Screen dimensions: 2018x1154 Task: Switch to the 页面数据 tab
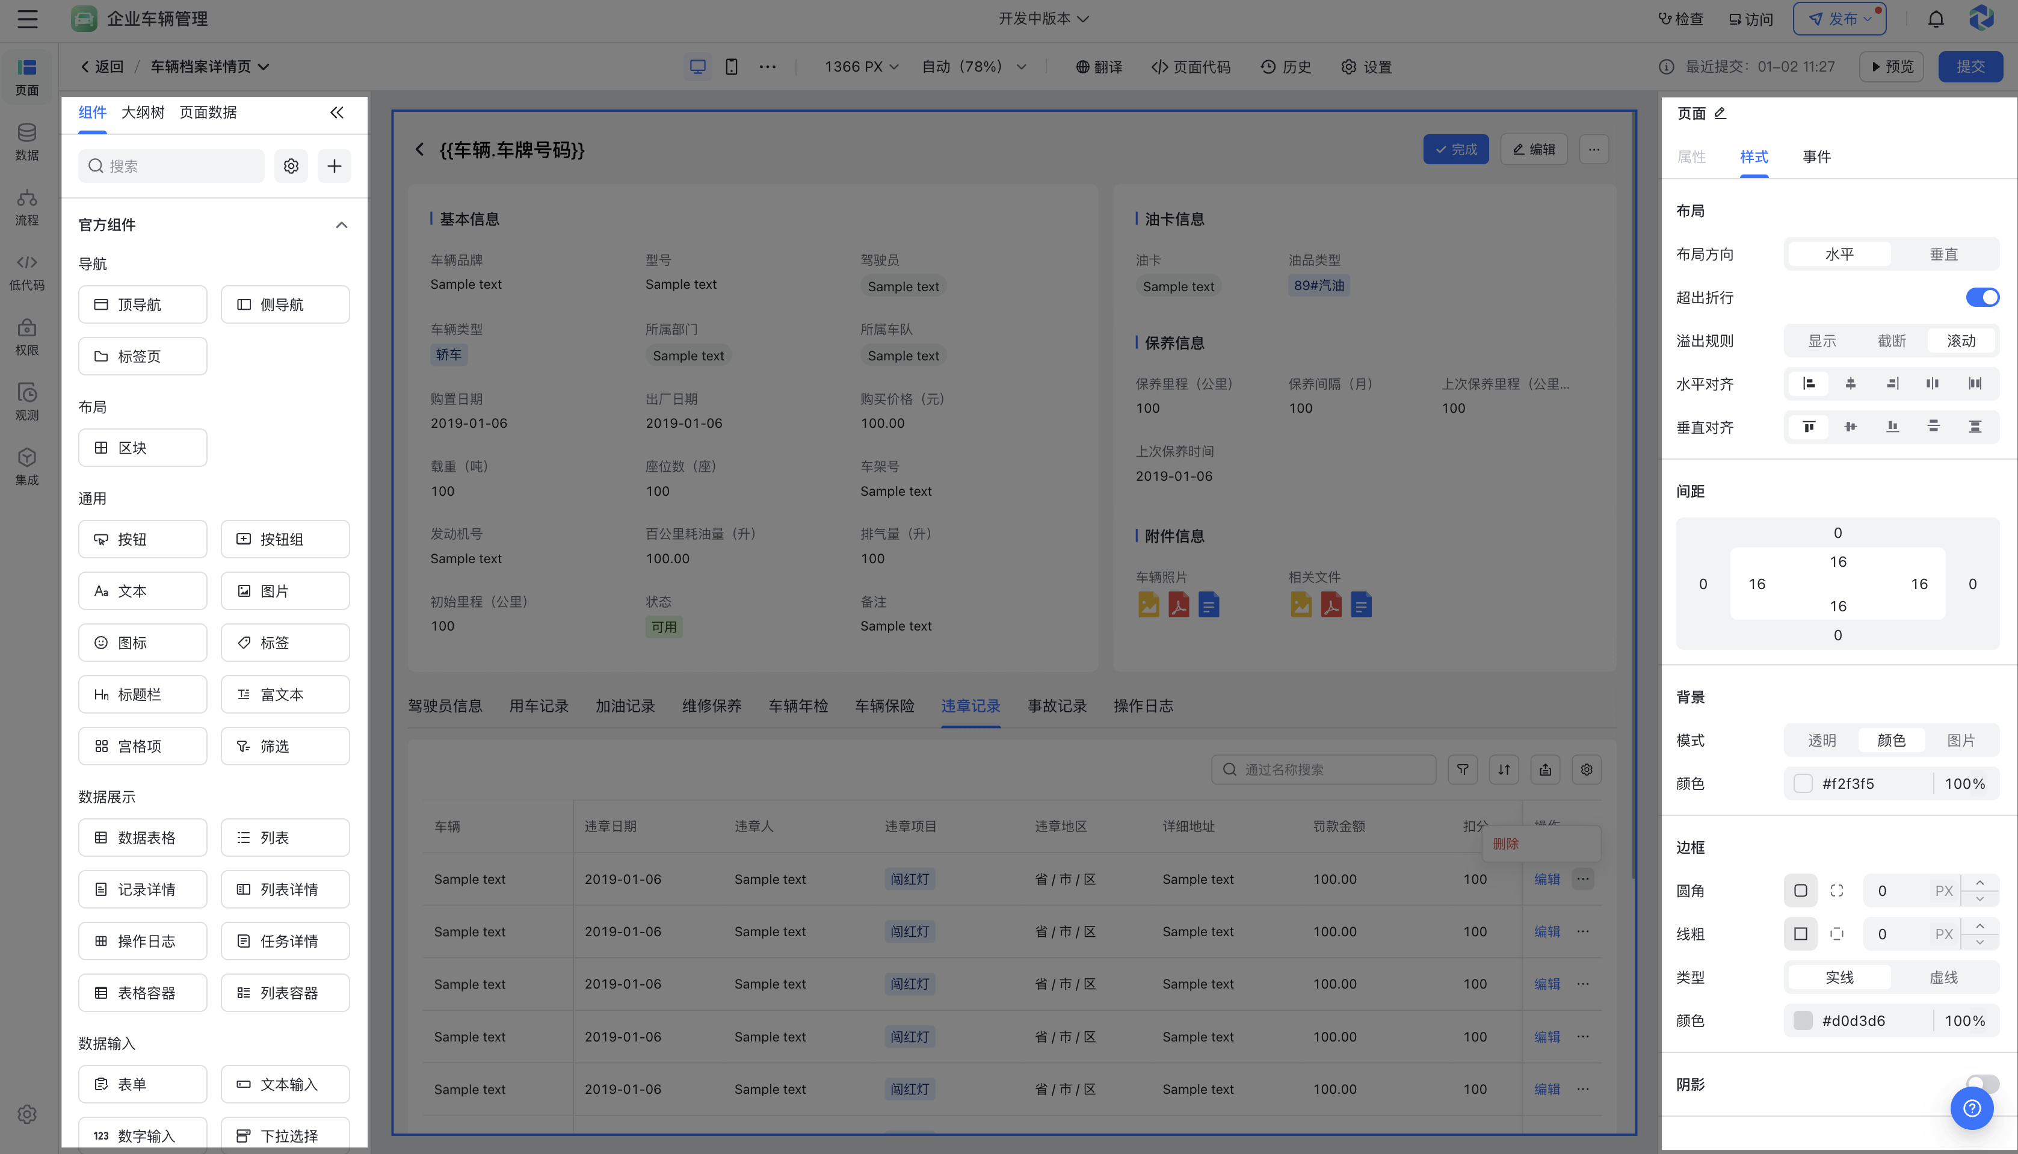208,113
